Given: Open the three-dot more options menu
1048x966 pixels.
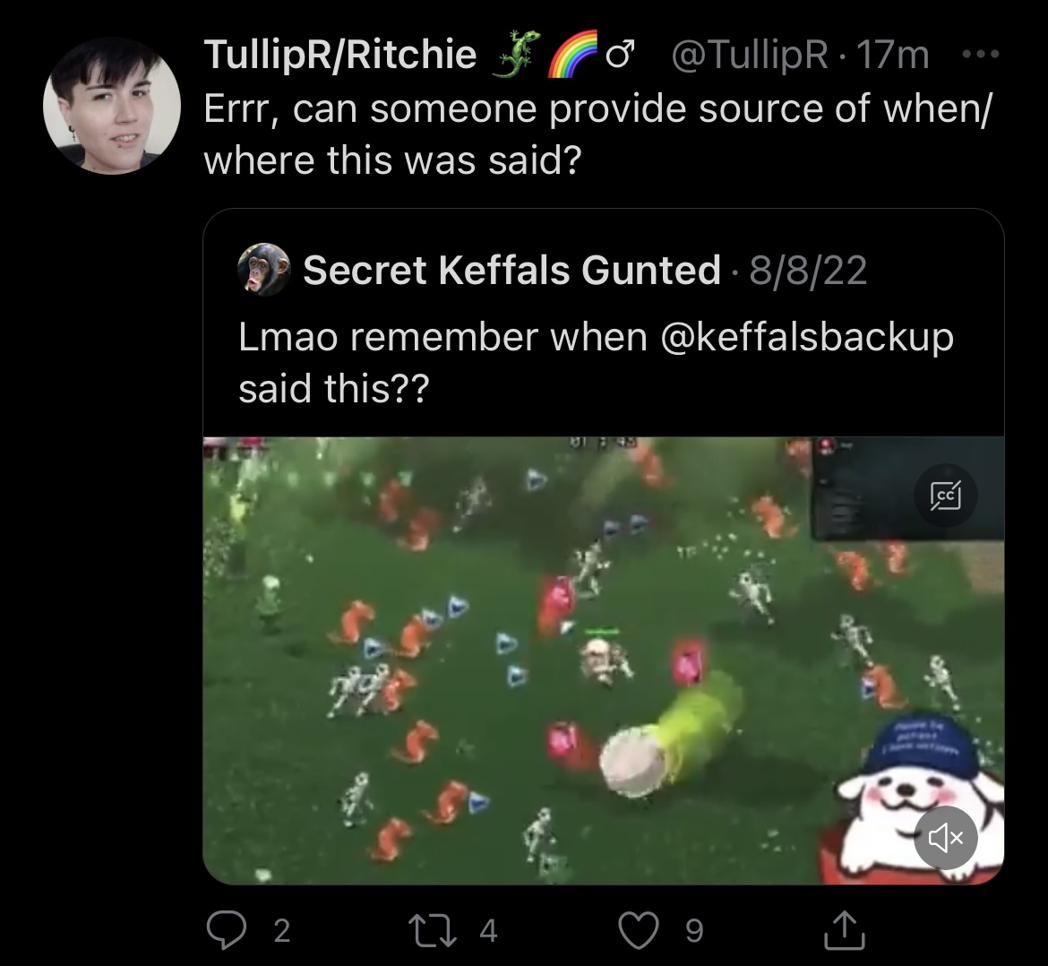Looking at the screenshot, I should (x=981, y=54).
